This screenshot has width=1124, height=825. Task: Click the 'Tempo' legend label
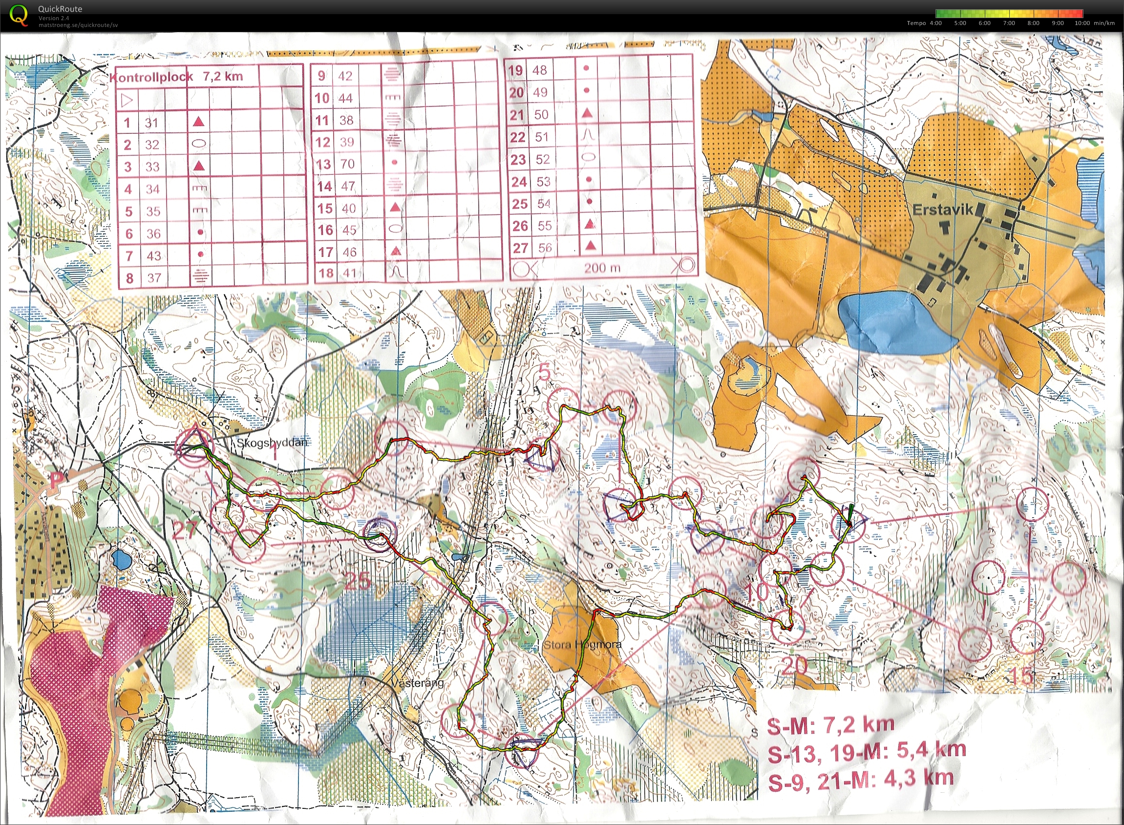pos(916,23)
